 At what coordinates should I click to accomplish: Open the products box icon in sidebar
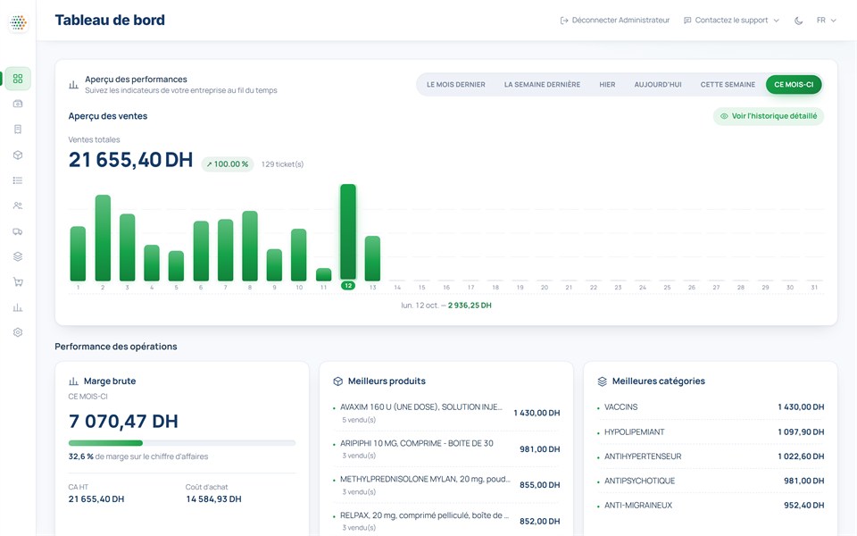coord(18,155)
